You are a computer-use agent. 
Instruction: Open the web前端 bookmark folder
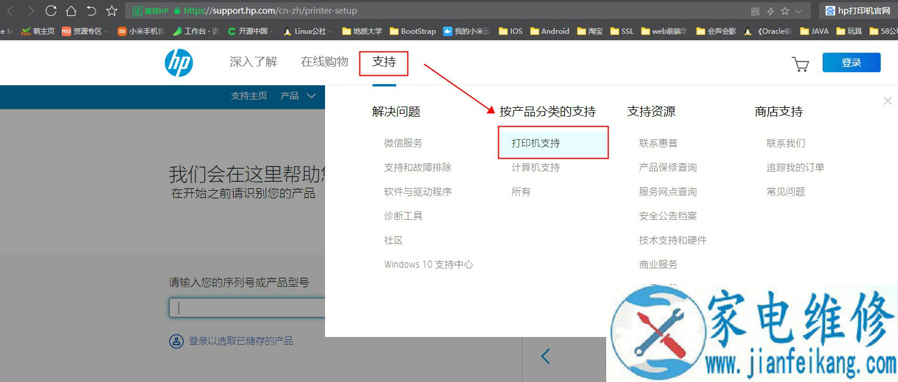pos(665,31)
